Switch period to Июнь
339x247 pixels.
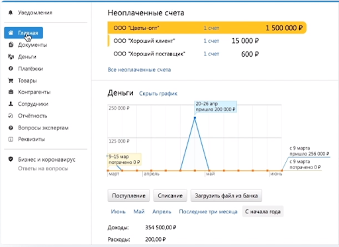click(x=118, y=211)
